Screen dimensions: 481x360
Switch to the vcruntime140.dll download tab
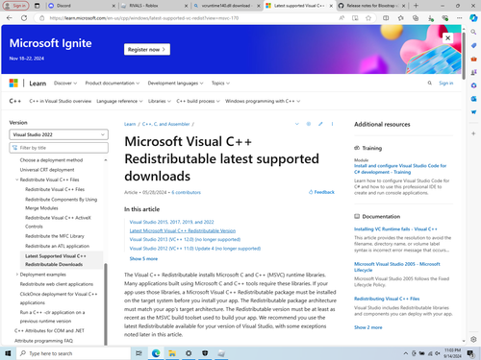click(x=227, y=6)
